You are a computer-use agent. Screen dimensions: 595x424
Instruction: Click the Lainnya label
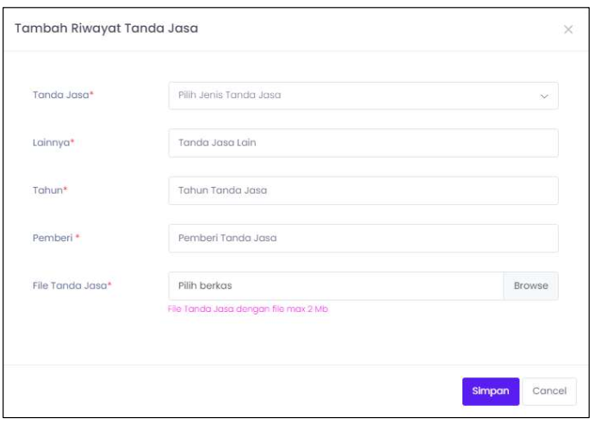[x=50, y=143]
